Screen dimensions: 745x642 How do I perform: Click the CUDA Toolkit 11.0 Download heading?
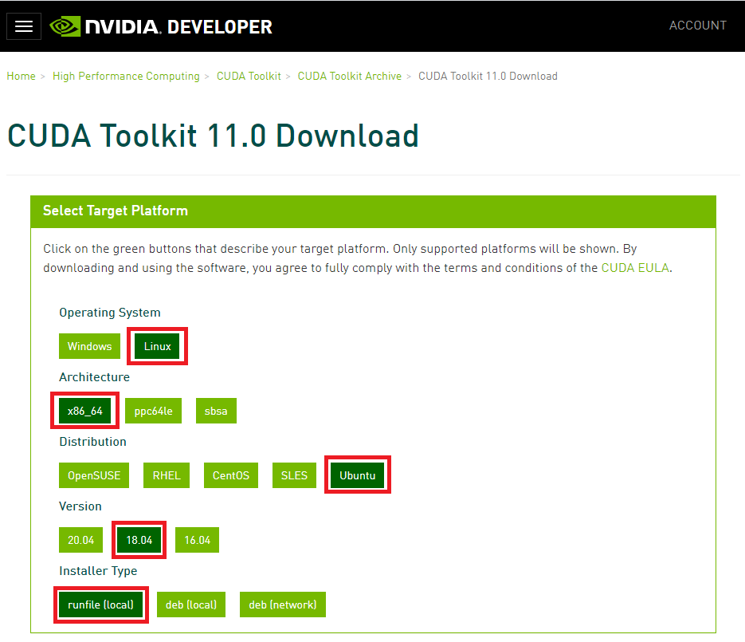[213, 136]
